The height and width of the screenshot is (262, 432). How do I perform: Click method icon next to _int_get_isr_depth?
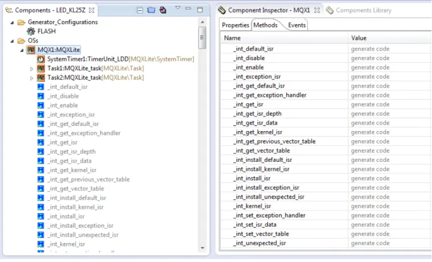tap(41, 152)
